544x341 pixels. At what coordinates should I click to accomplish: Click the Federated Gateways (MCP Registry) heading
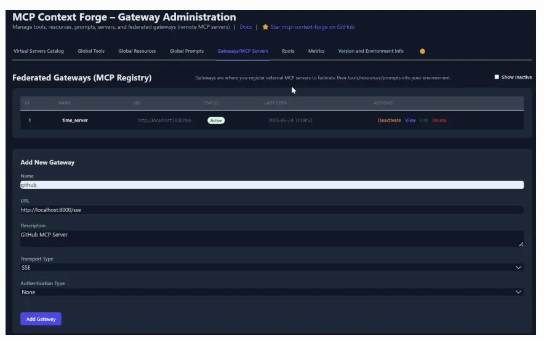coord(82,77)
